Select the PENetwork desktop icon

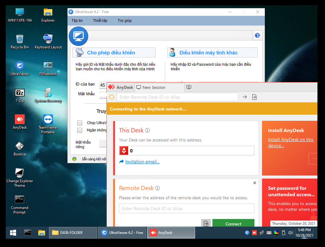pyautogui.click(x=48, y=69)
